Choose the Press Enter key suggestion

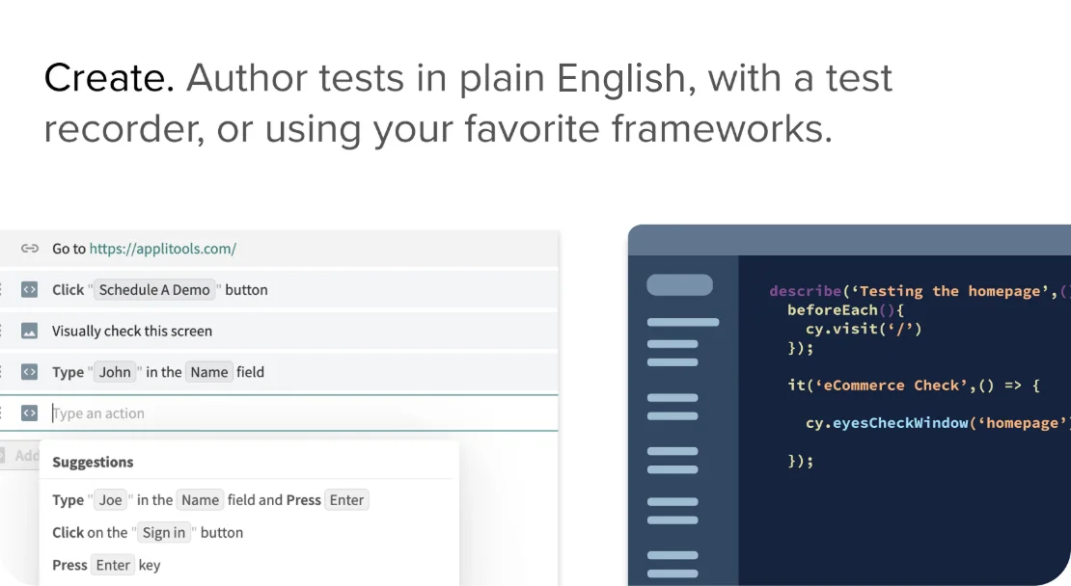click(x=106, y=564)
